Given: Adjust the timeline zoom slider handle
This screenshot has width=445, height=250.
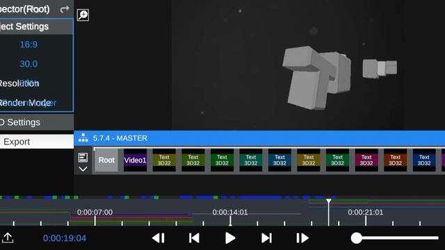Looking at the screenshot, I should tap(357, 238).
